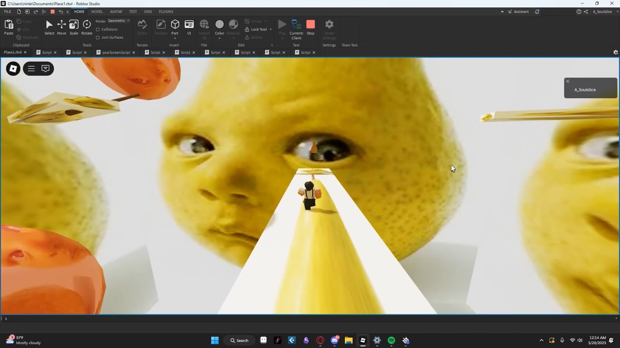620x348 pixels.
Task: Switch to the VIEW ribbon tab
Action: 148,12
